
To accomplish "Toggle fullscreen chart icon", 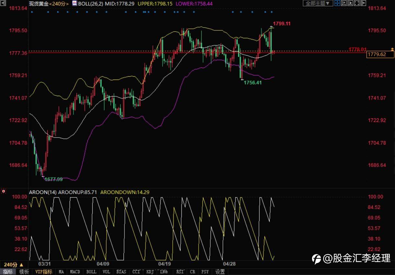I will click(356, 3).
